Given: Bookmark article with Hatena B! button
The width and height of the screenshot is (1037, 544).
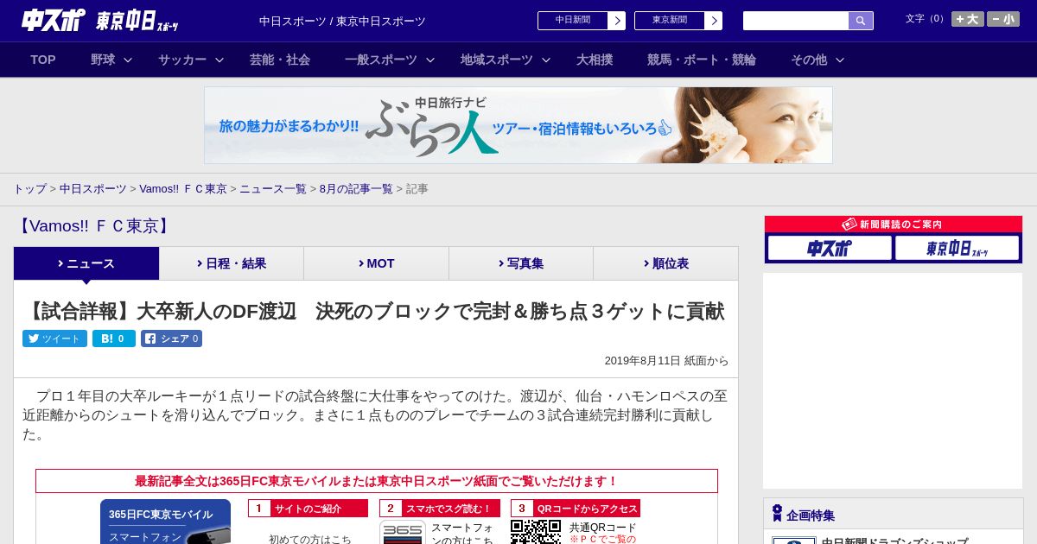Looking at the screenshot, I should 114,338.
